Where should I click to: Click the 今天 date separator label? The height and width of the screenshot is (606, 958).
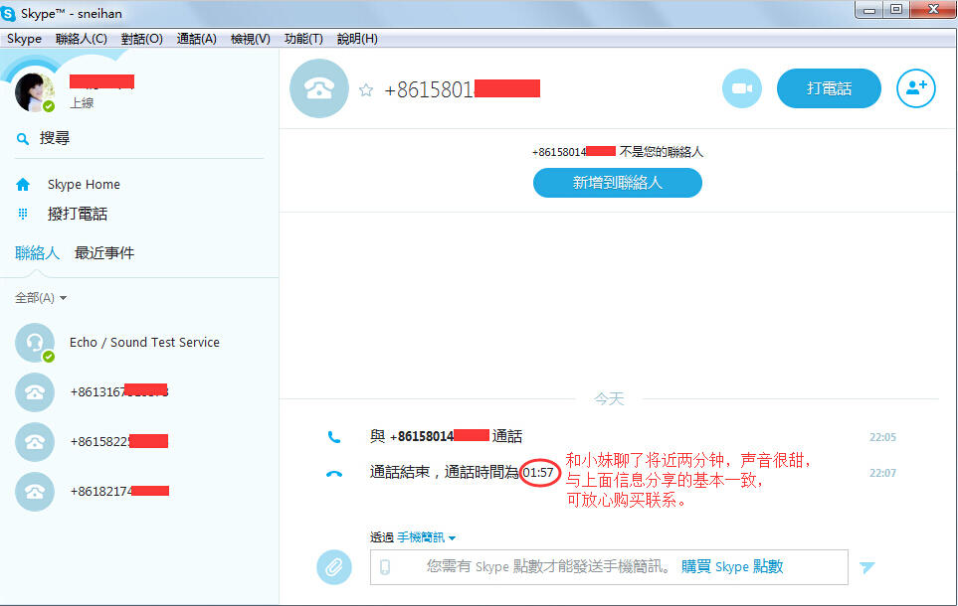609,399
